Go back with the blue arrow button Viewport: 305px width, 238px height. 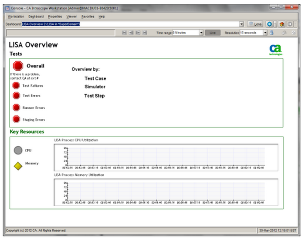point(269,24)
